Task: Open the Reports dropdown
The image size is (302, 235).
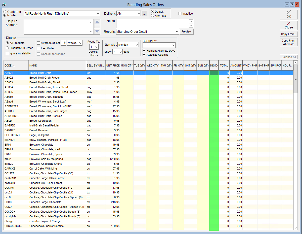Action: pyautogui.click(x=177, y=32)
